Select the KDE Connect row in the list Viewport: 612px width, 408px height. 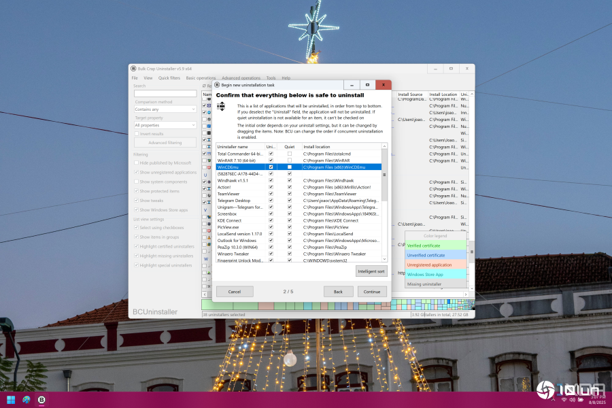231,220
